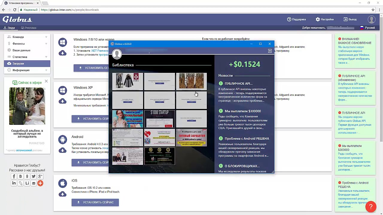Share via the VK icon
The height and width of the screenshot is (215, 383).
20,176
